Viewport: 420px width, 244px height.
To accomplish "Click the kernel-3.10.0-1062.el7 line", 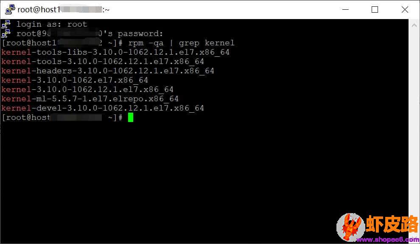I will pos(75,80).
